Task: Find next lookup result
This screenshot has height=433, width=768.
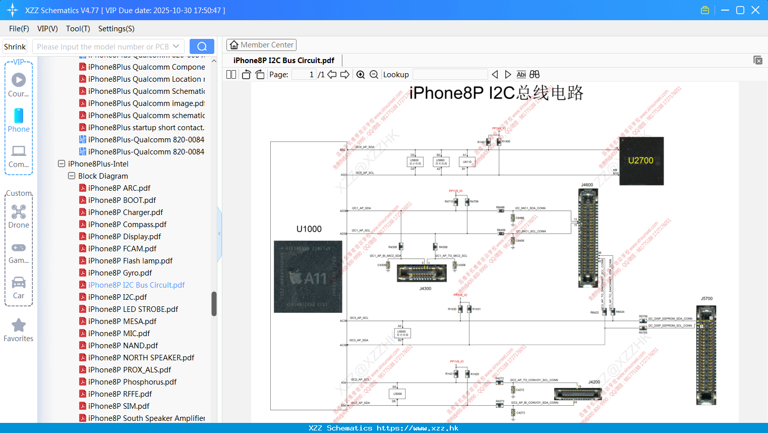Action: pos(508,74)
